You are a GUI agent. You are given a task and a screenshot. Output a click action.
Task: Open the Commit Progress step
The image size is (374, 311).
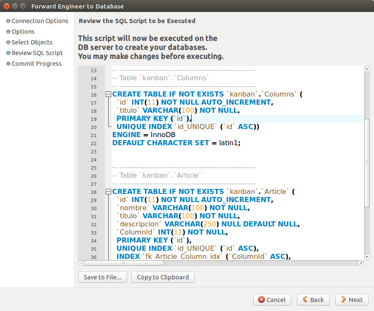[x=36, y=64]
